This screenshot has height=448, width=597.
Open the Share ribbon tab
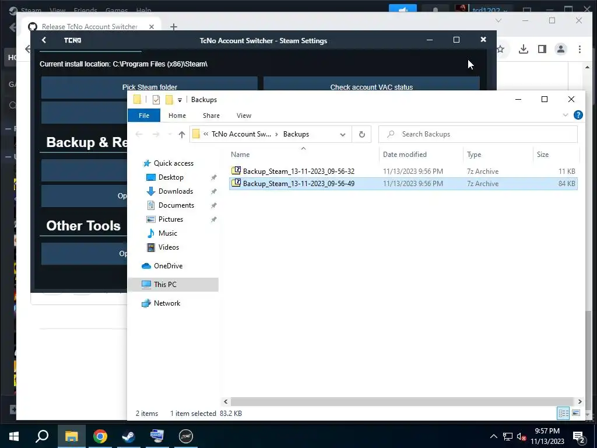(211, 116)
